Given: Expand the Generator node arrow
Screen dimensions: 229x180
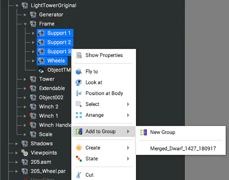Looking at the screenshot, I should click(25, 15).
